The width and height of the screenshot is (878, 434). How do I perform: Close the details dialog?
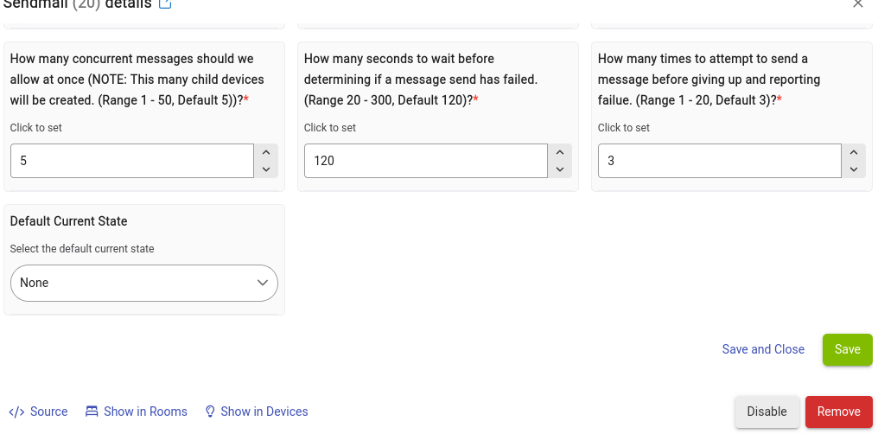[x=857, y=4]
